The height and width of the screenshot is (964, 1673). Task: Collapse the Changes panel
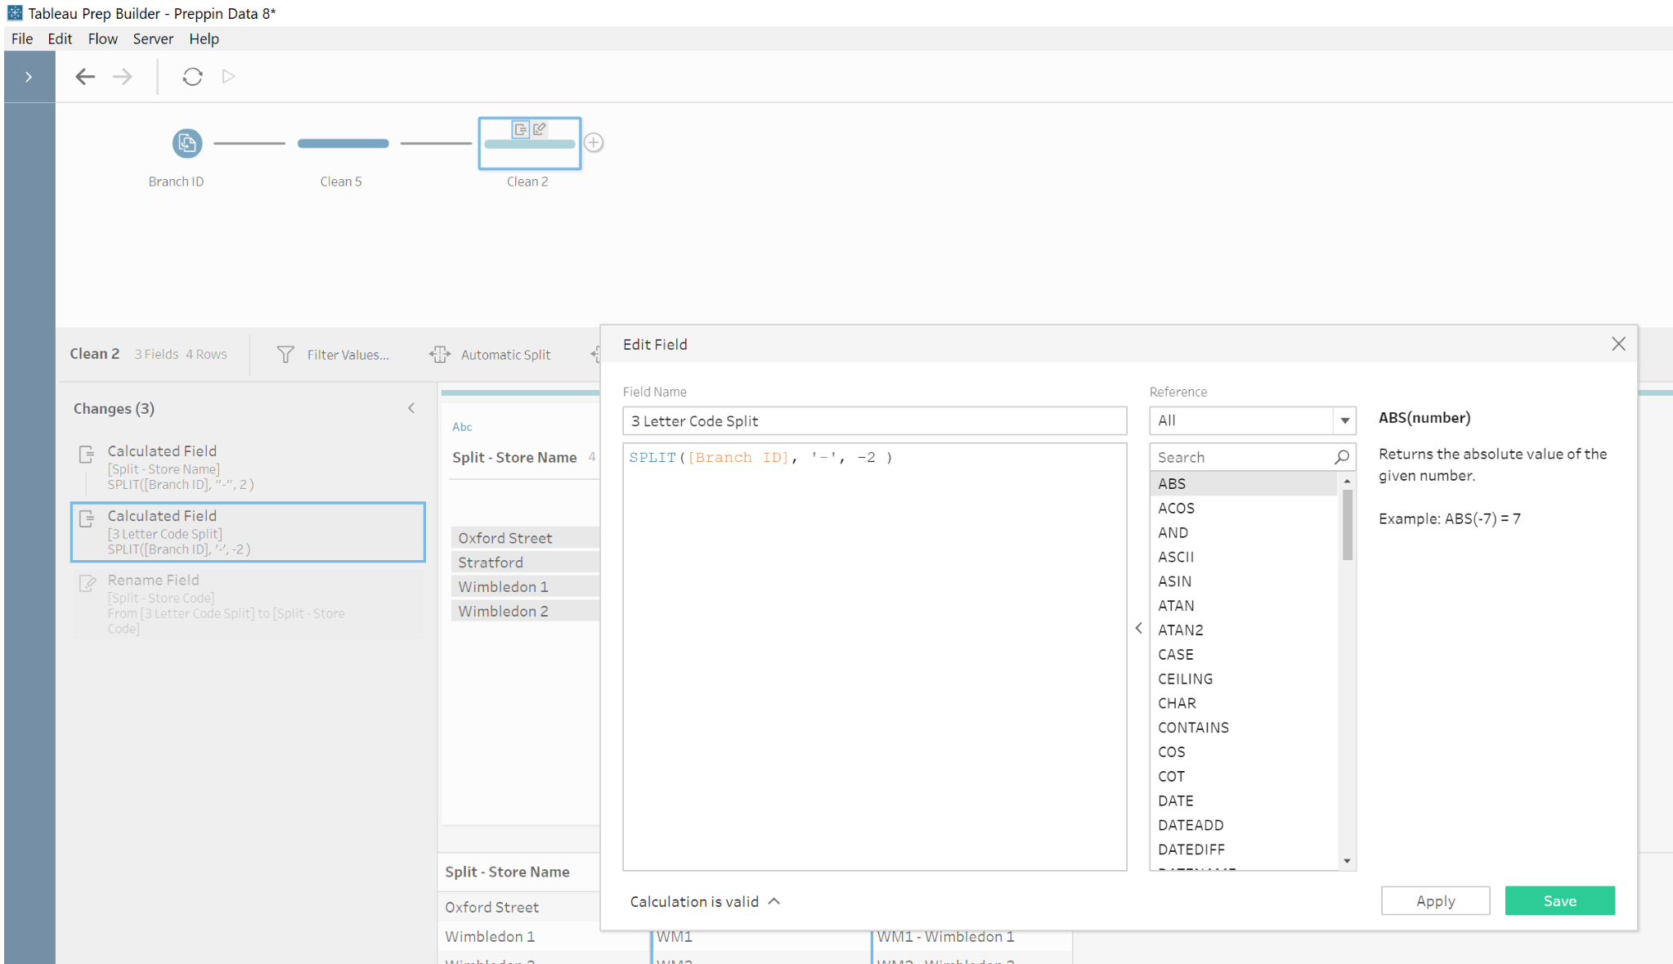411,408
